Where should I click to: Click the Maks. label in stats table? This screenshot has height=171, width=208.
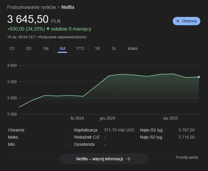tap(13, 137)
